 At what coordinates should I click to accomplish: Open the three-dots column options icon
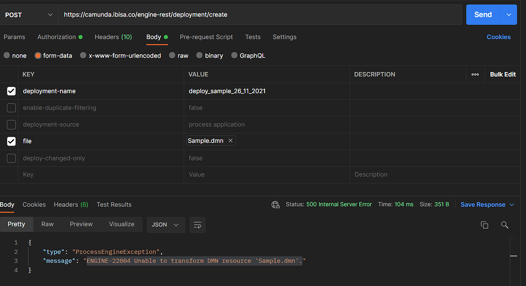(x=475, y=74)
